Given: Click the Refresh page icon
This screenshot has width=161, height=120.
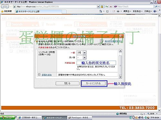Looking at the screenshot, I should tap(107, 7).
